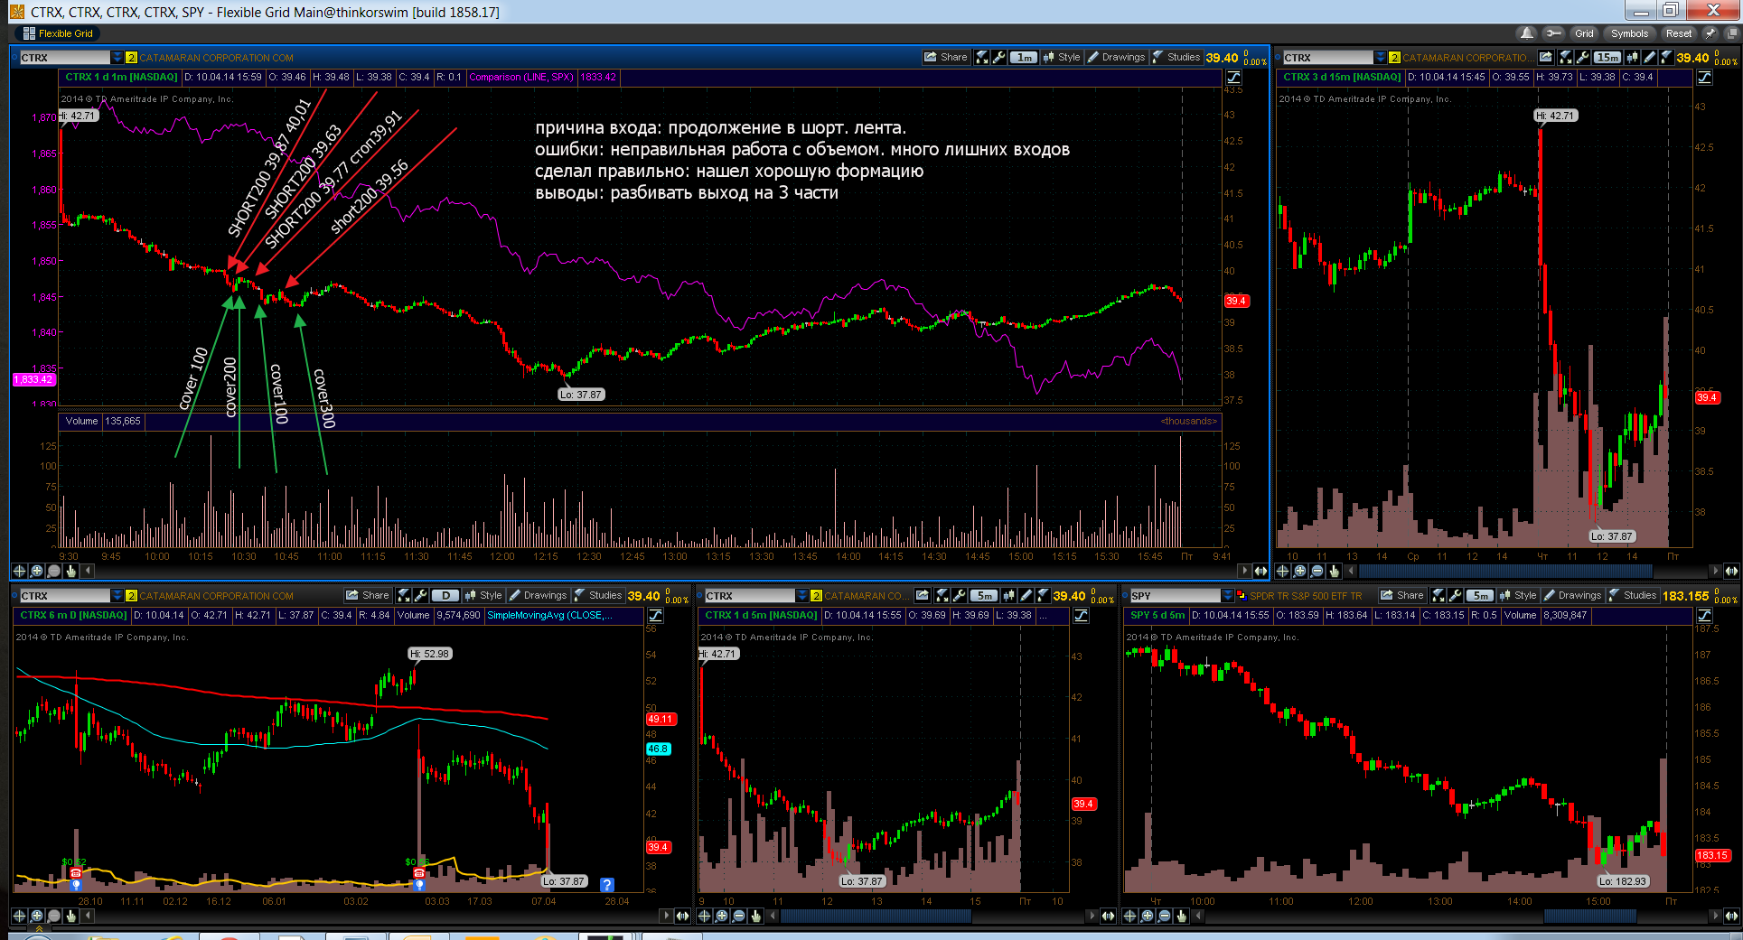Expand the 15m chart time axis arrows icon
The height and width of the screenshot is (940, 1743).
click(1731, 571)
